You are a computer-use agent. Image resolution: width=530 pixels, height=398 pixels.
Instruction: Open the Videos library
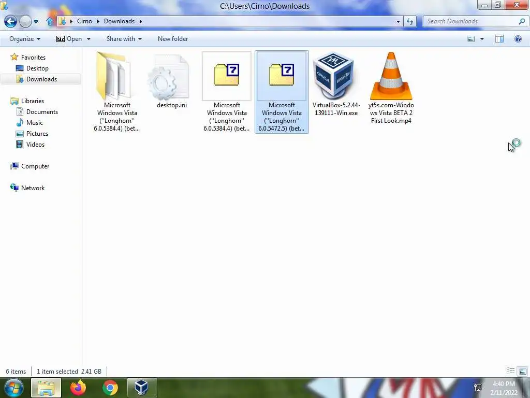click(x=35, y=144)
